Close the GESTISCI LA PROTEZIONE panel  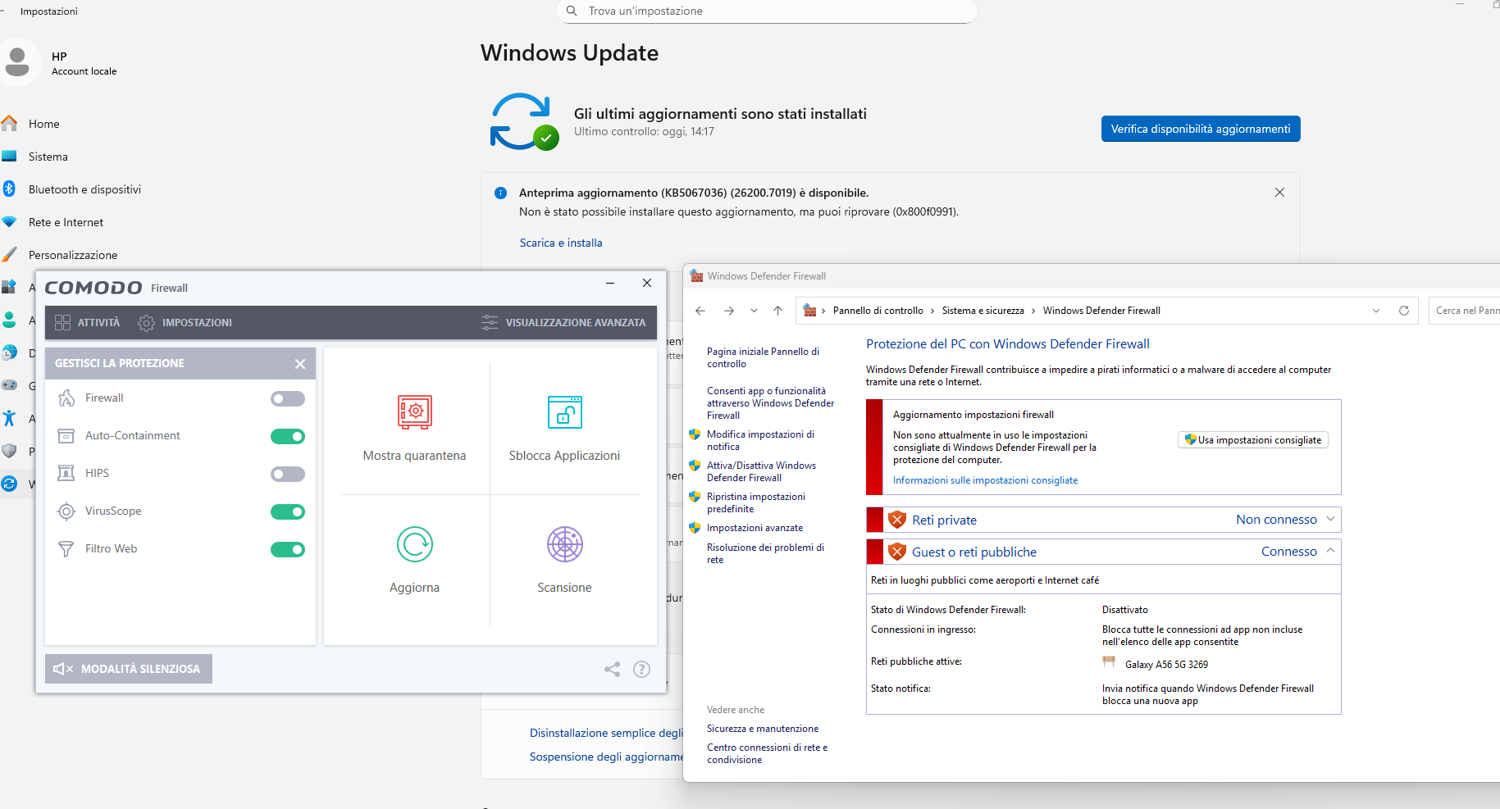(x=300, y=364)
